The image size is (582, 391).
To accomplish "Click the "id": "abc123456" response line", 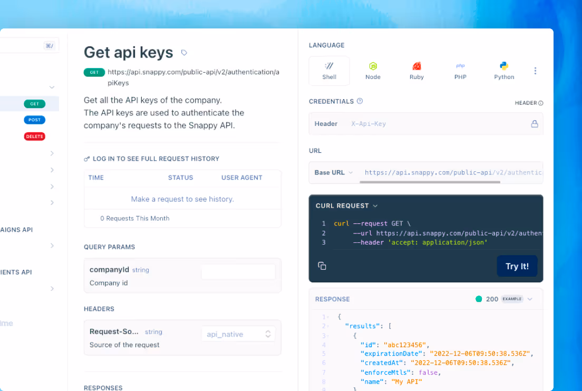I will [395, 345].
